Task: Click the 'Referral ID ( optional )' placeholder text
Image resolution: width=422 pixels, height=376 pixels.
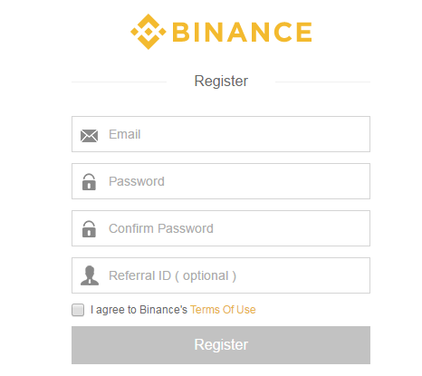Action: 172,276
